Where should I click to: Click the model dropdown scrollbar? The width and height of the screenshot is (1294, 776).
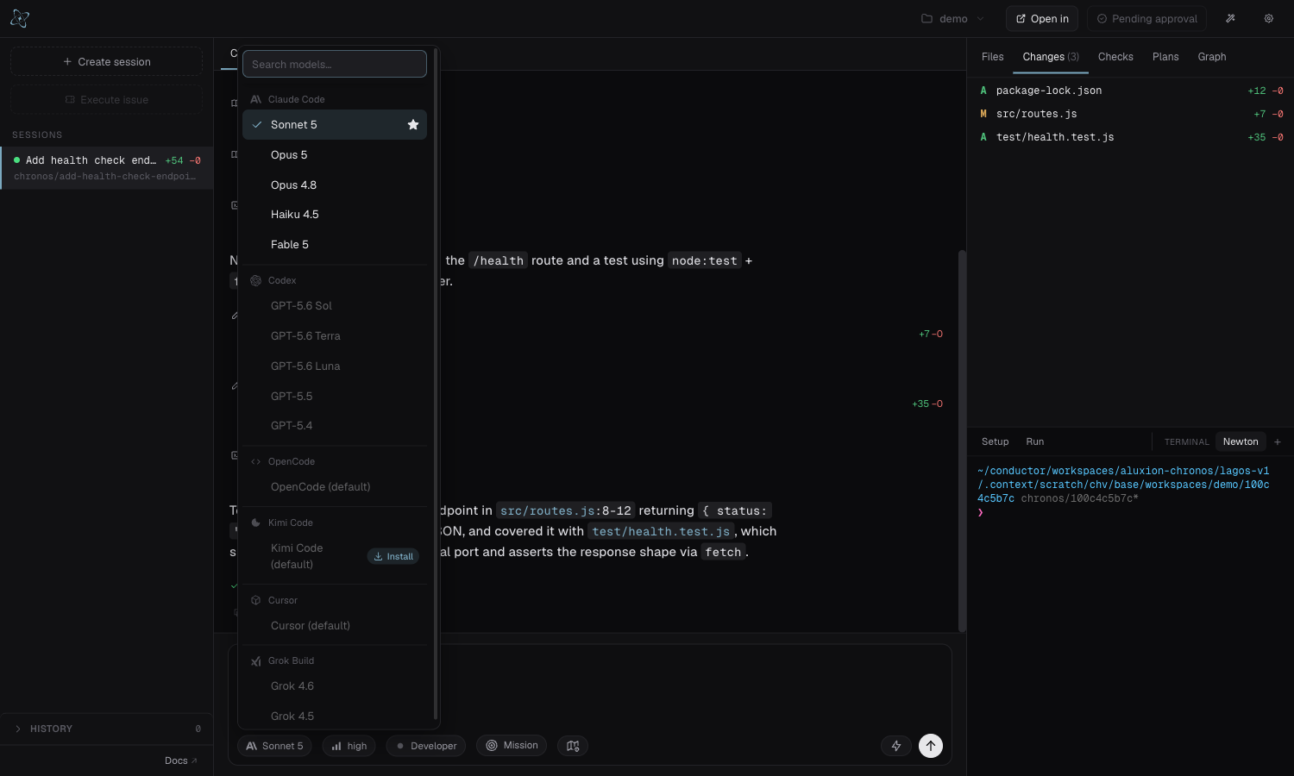click(436, 384)
